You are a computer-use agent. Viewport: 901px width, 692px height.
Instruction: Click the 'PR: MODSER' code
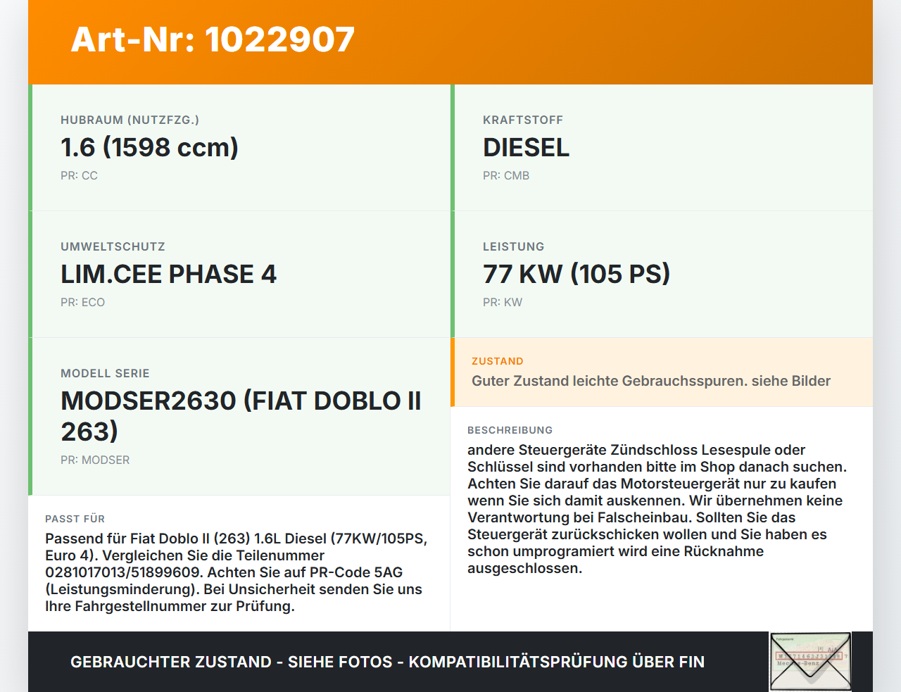(x=95, y=460)
